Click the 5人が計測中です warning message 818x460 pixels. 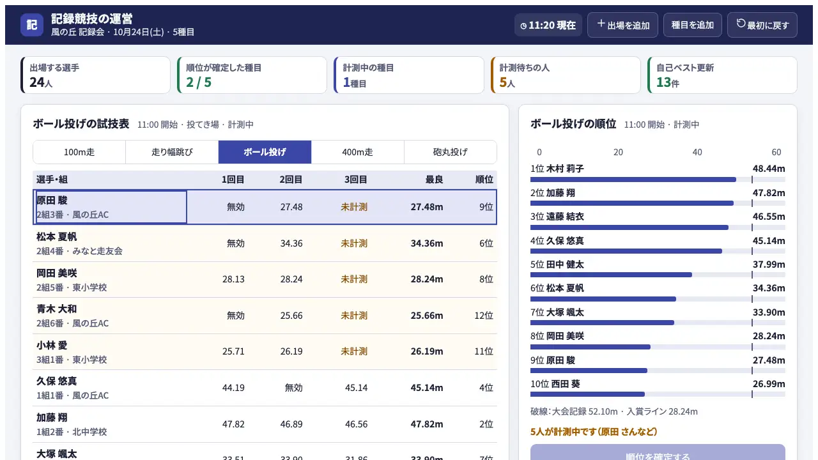pos(594,432)
